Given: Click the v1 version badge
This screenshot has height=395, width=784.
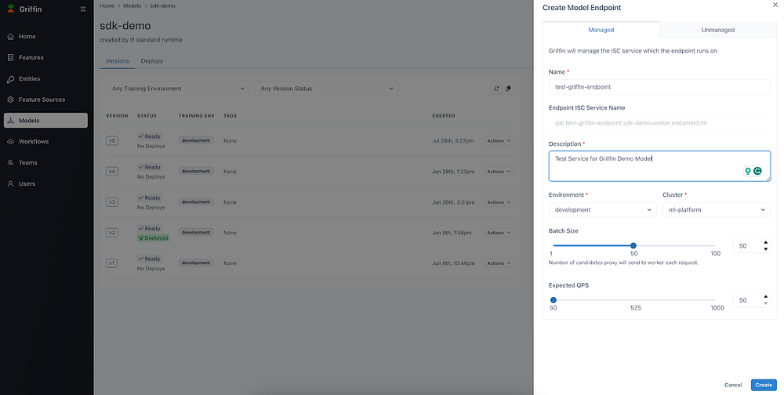Looking at the screenshot, I should coord(111,263).
